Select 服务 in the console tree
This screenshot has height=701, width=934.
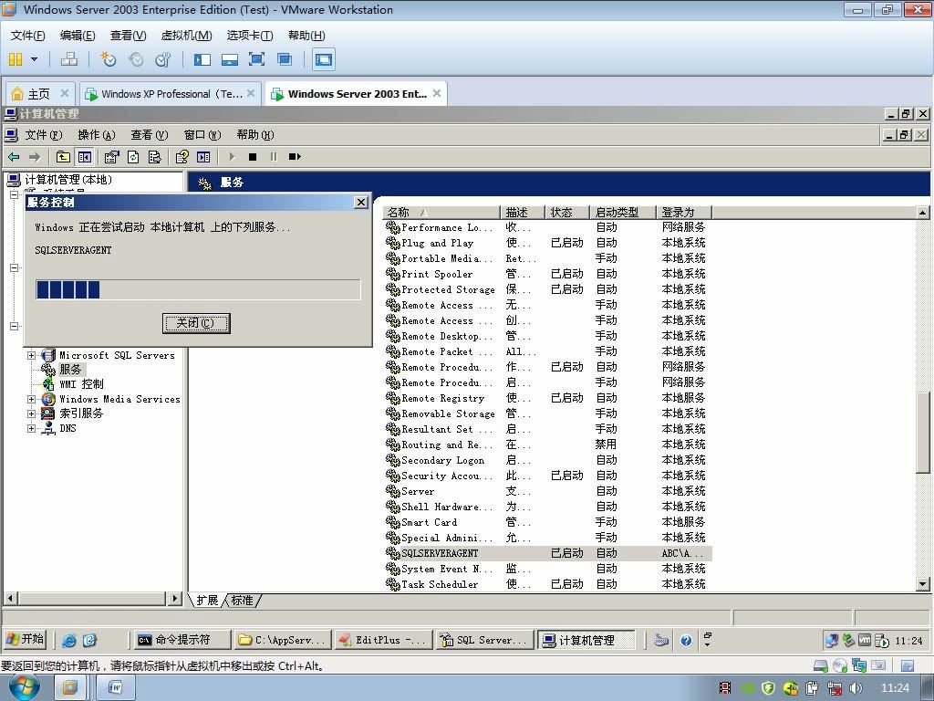pos(70,370)
